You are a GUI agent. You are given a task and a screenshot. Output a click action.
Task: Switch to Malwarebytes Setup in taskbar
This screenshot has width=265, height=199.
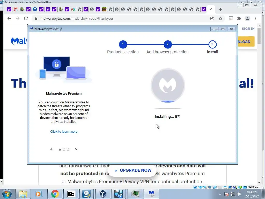point(151,194)
